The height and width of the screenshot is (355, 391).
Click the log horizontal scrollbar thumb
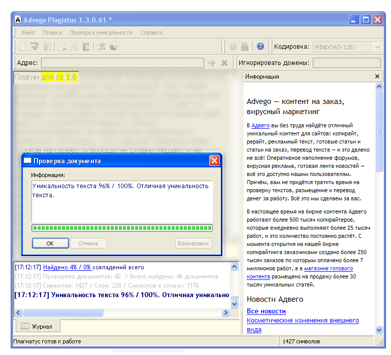tap(63, 312)
